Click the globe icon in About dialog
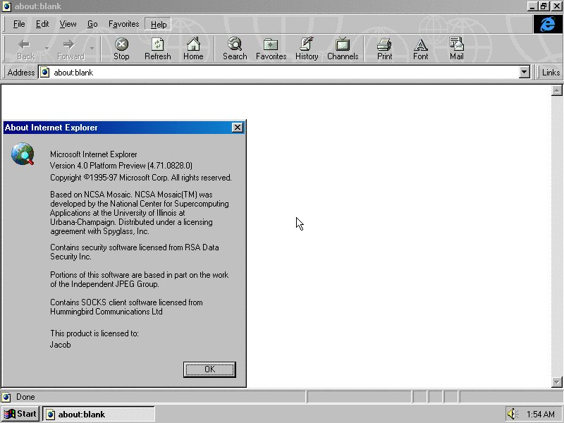 tap(23, 154)
